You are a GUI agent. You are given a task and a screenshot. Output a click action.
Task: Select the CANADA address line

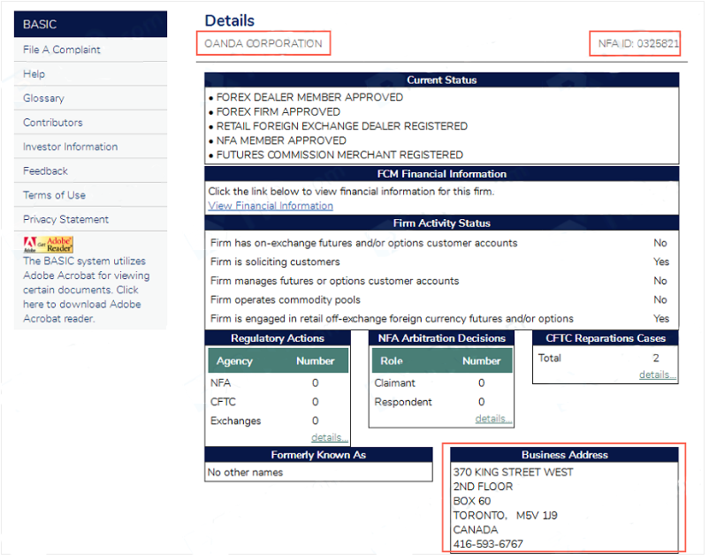(x=476, y=530)
